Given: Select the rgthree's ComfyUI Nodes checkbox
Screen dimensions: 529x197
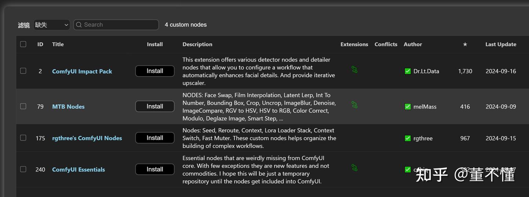Looking at the screenshot, I should (23, 138).
